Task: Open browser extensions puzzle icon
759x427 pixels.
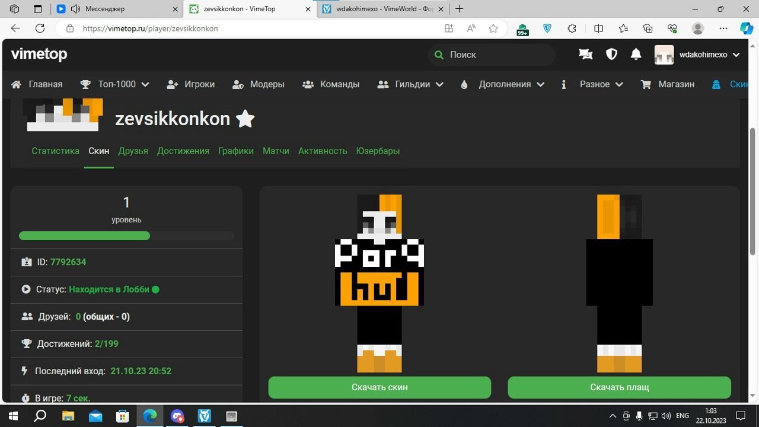Action: (x=572, y=28)
